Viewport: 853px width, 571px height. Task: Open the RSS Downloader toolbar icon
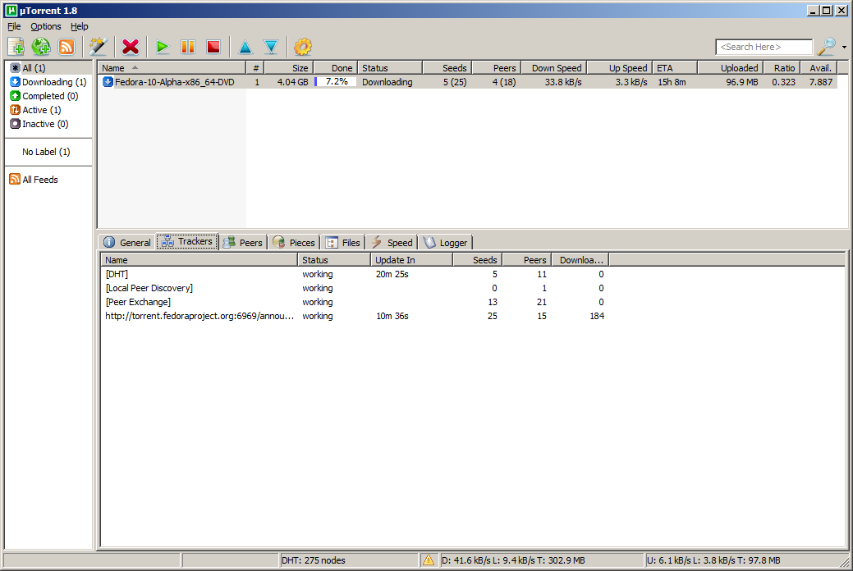click(66, 47)
